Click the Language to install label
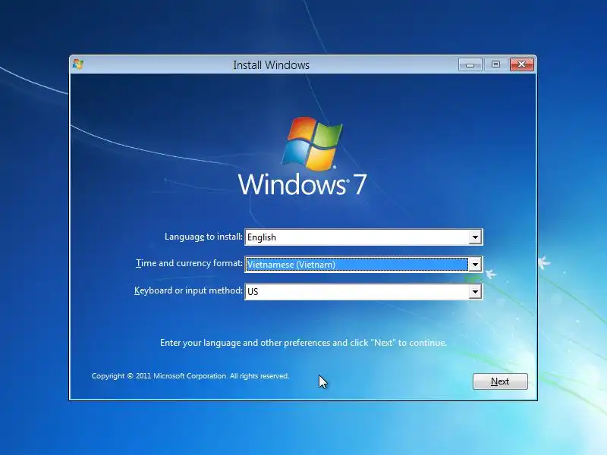This screenshot has height=455, width=607. tap(203, 237)
